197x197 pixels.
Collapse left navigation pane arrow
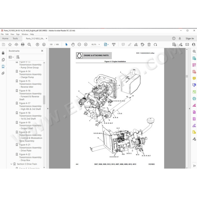click(x=48, y=109)
